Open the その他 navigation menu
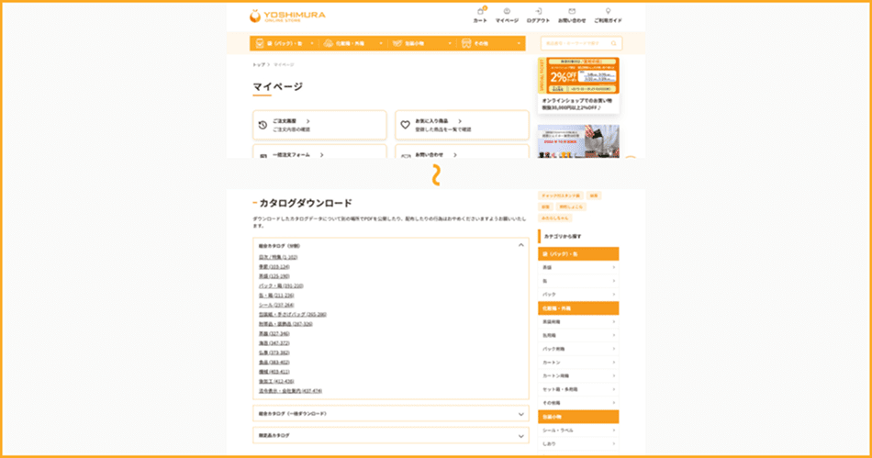 coord(481,43)
